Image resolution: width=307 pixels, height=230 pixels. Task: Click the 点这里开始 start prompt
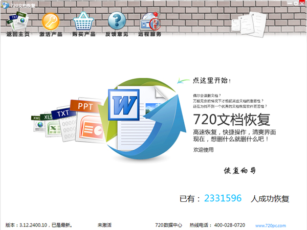point(211,80)
